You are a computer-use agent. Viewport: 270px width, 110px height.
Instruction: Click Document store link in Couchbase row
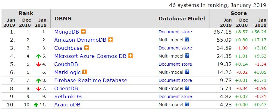point(175,48)
